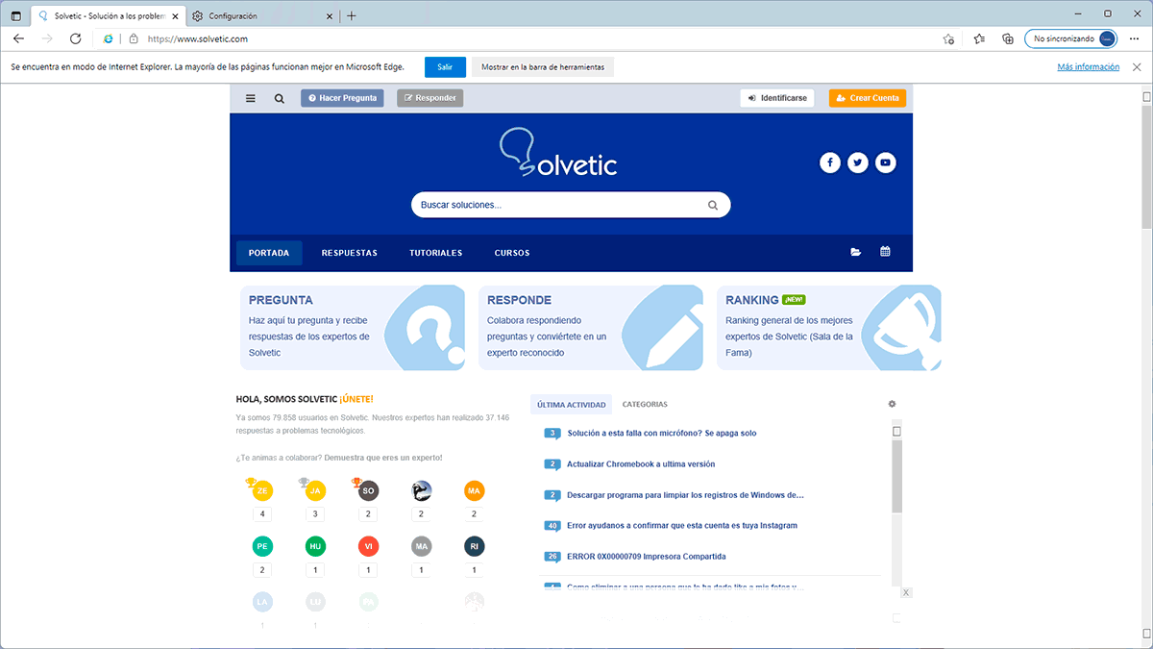Close the Configuración tab

click(x=330, y=16)
